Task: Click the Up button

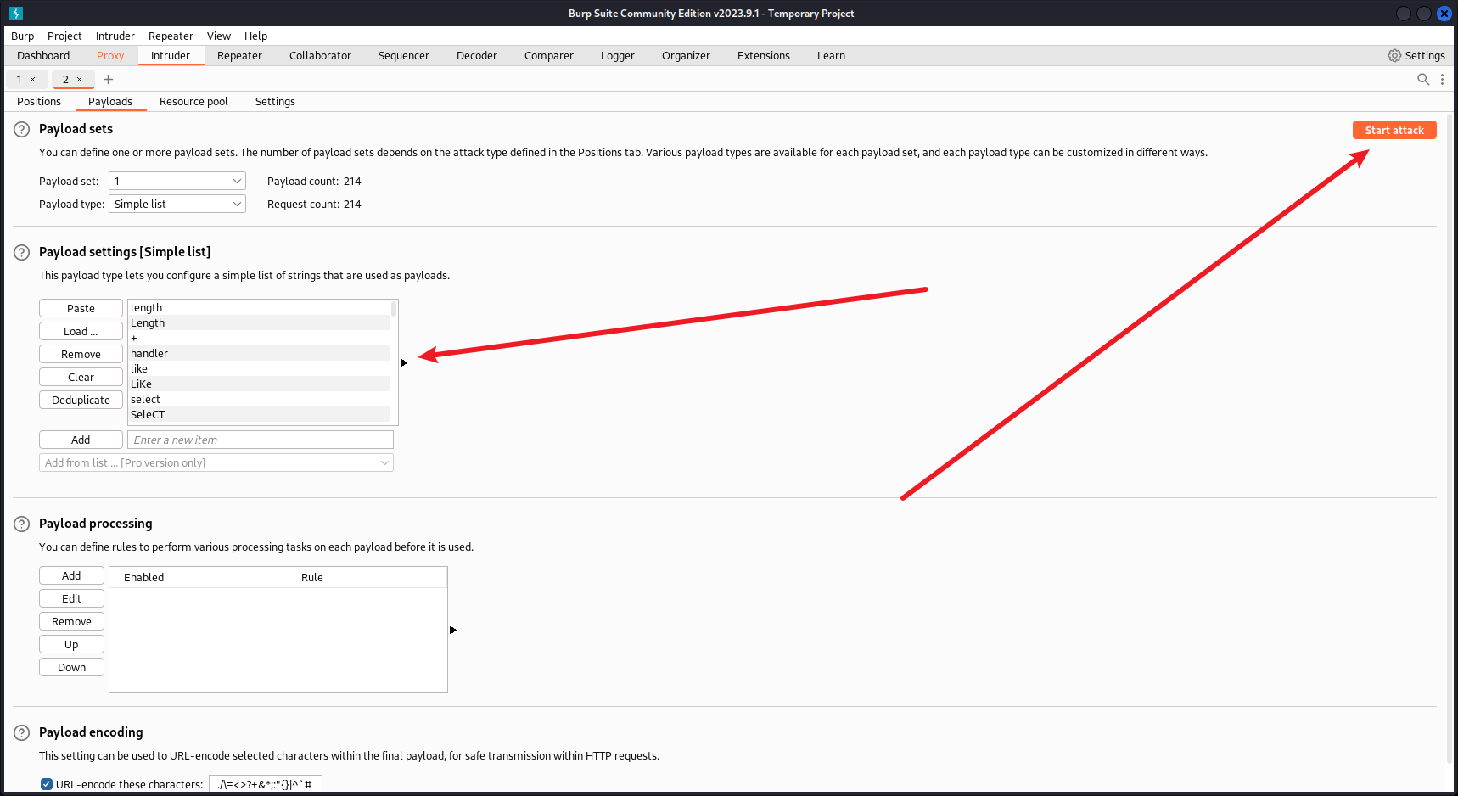Action: point(71,644)
